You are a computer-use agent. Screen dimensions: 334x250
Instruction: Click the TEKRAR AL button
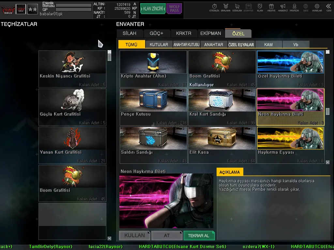pyautogui.click(x=199, y=235)
